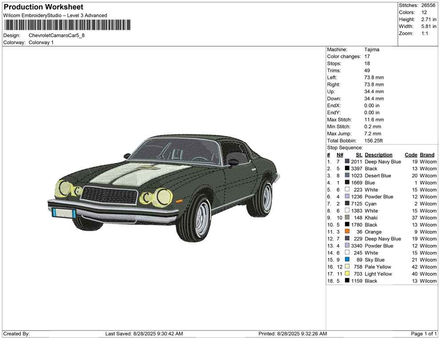Click the Pale Yellow color swatch
Image resolution: width=440 pixels, height=338 pixels.
347,266
